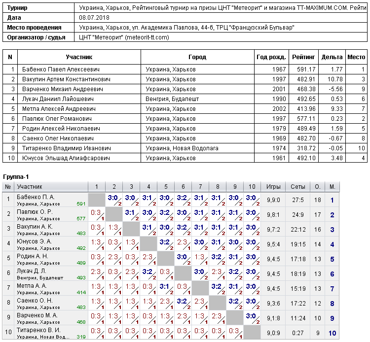Click the Год рожд. column header
370x342 pixels.
(271, 57)
